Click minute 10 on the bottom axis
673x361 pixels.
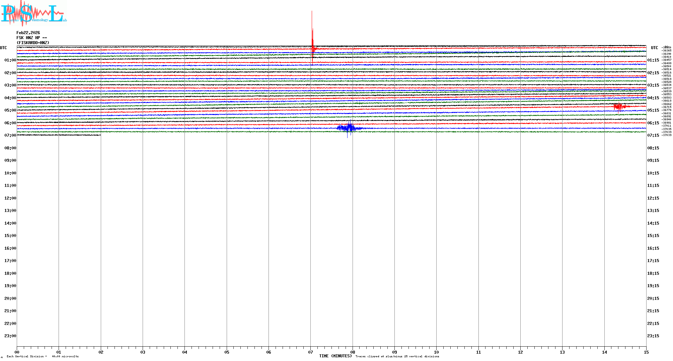pos(436,352)
